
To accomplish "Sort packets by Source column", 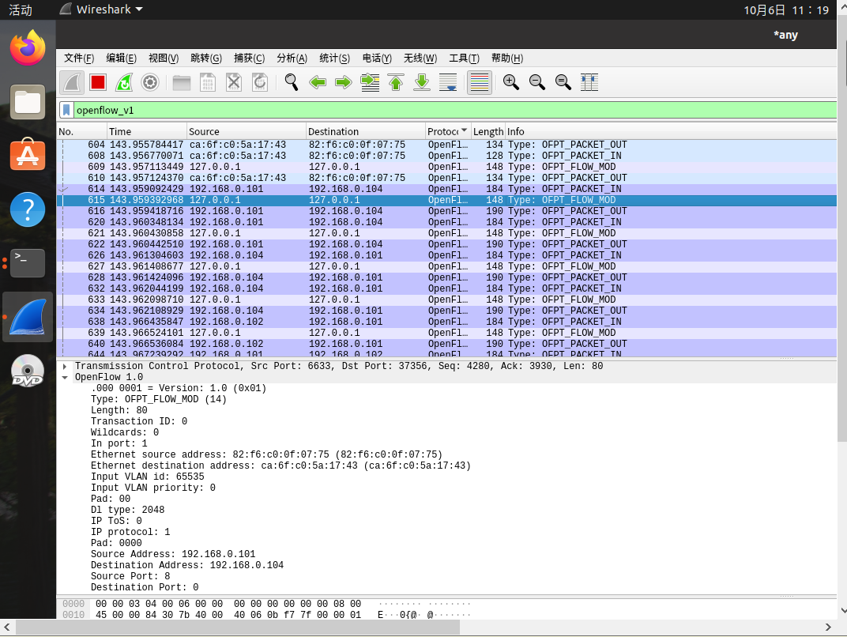I will (x=247, y=131).
